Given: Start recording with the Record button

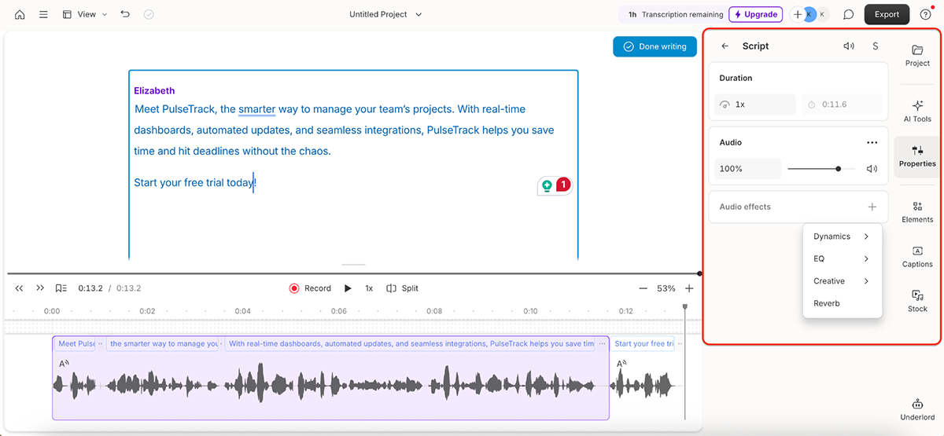Looking at the screenshot, I should coord(310,288).
